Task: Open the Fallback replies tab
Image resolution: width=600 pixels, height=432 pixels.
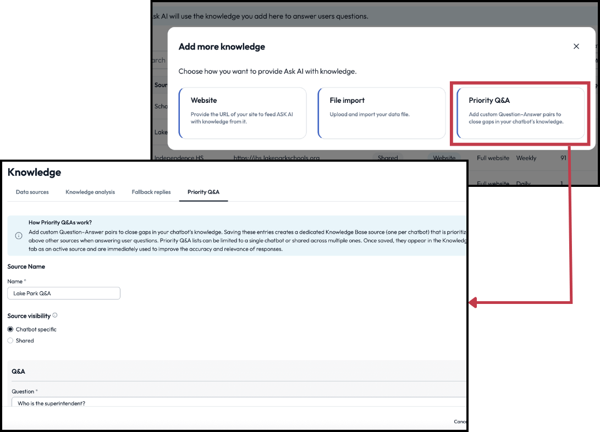Action: [x=151, y=192]
